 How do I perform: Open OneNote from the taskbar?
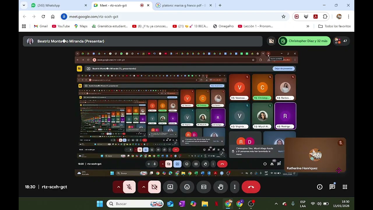[182, 204]
